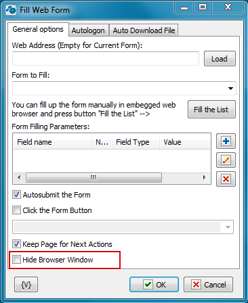Click the left arrow of the list scrollbar
This screenshot has height=303, width=248.
[19, 177]
